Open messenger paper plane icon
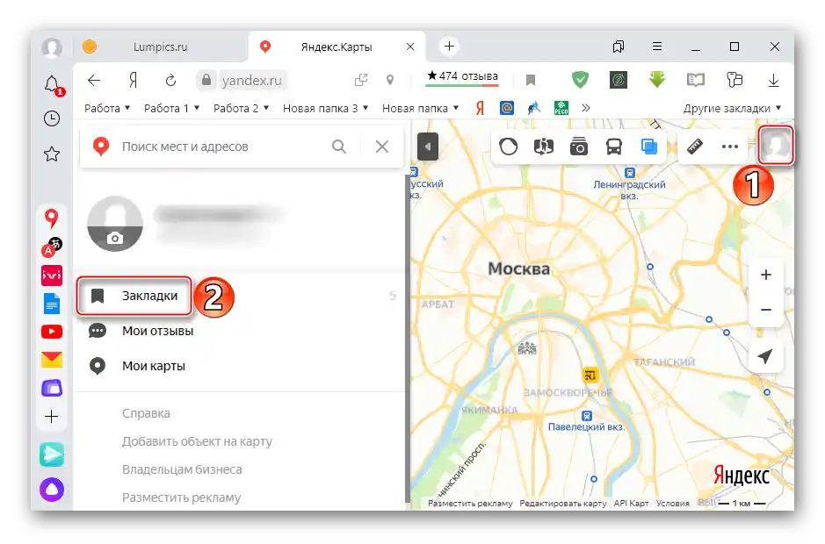 pos(52,455)
